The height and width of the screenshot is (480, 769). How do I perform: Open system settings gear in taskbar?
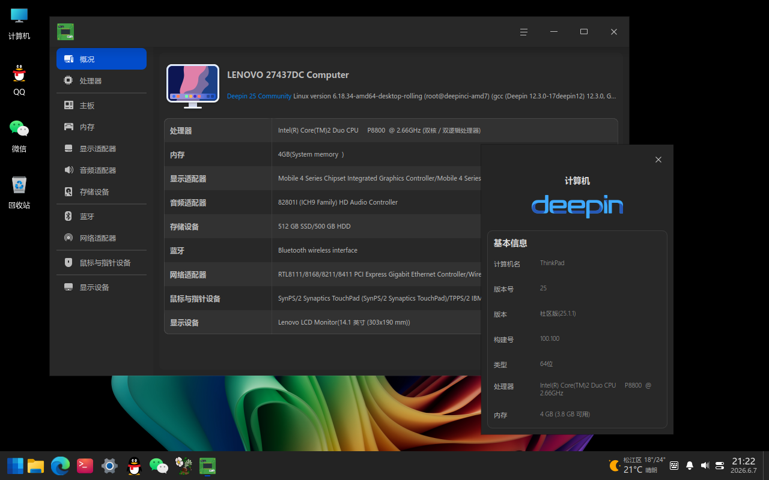109,466
